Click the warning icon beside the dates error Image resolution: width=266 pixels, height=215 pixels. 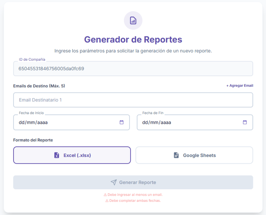point(107,201)
